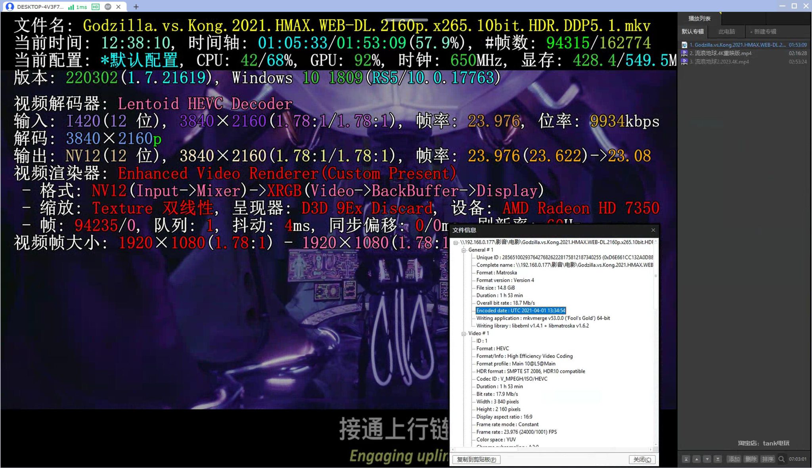Collapse the Video #1 tree node
Viewport: 812px width, 468px height.
464,333
